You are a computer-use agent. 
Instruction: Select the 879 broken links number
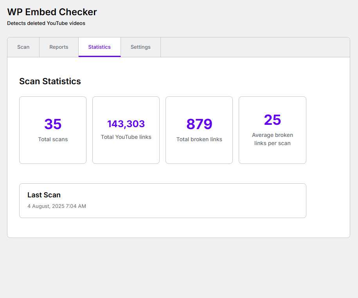coord(199,124)
